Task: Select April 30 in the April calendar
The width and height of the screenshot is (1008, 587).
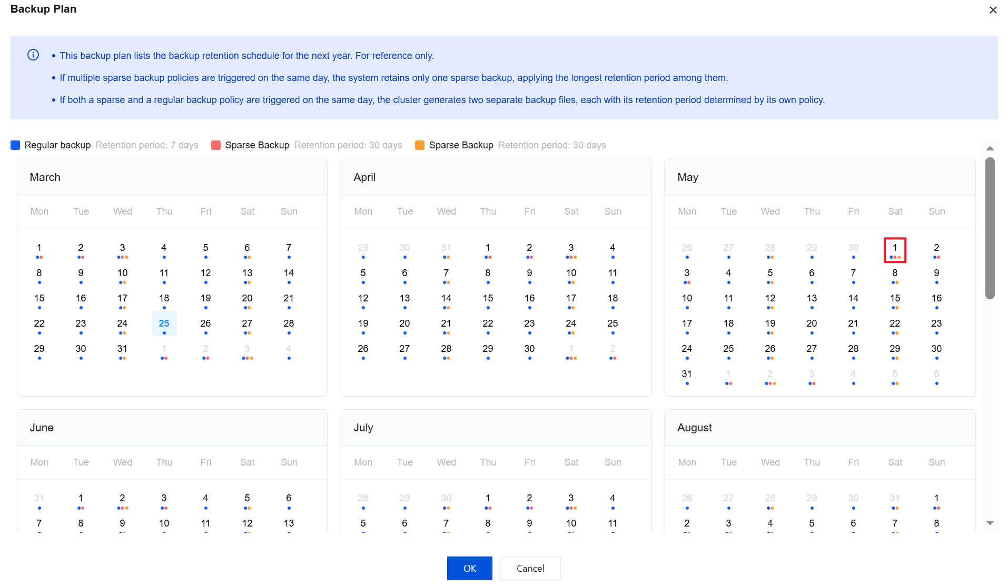Action: (530, 349)
